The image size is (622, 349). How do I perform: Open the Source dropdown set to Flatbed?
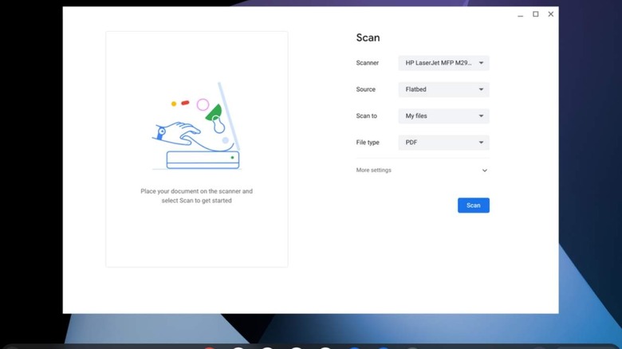click(443, 89)
